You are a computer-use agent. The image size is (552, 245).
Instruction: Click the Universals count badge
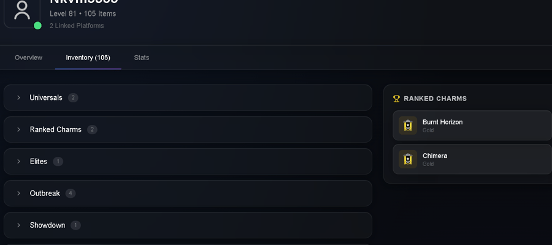[73, 98]
